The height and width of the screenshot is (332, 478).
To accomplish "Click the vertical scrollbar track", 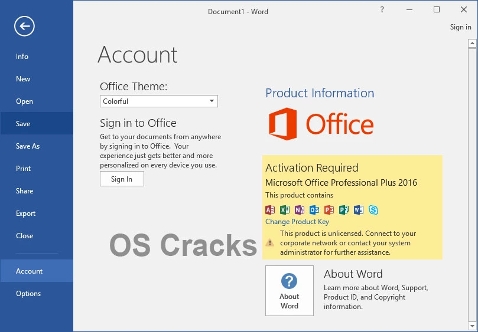I will [x=472, y=185].
